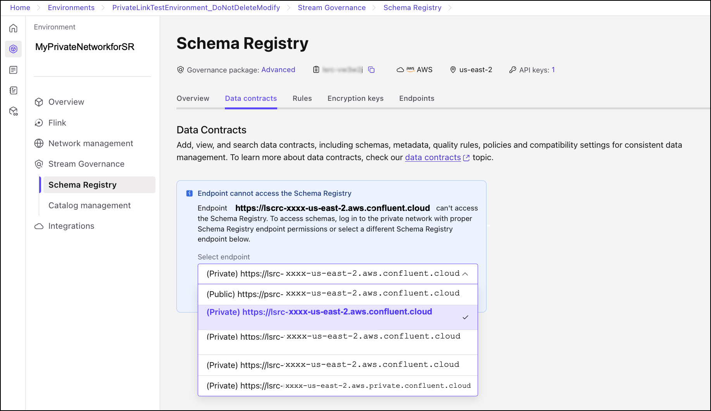Click the Flink icon in sidebar
Viewport: 711px width, 411px height.
point(39,123)
